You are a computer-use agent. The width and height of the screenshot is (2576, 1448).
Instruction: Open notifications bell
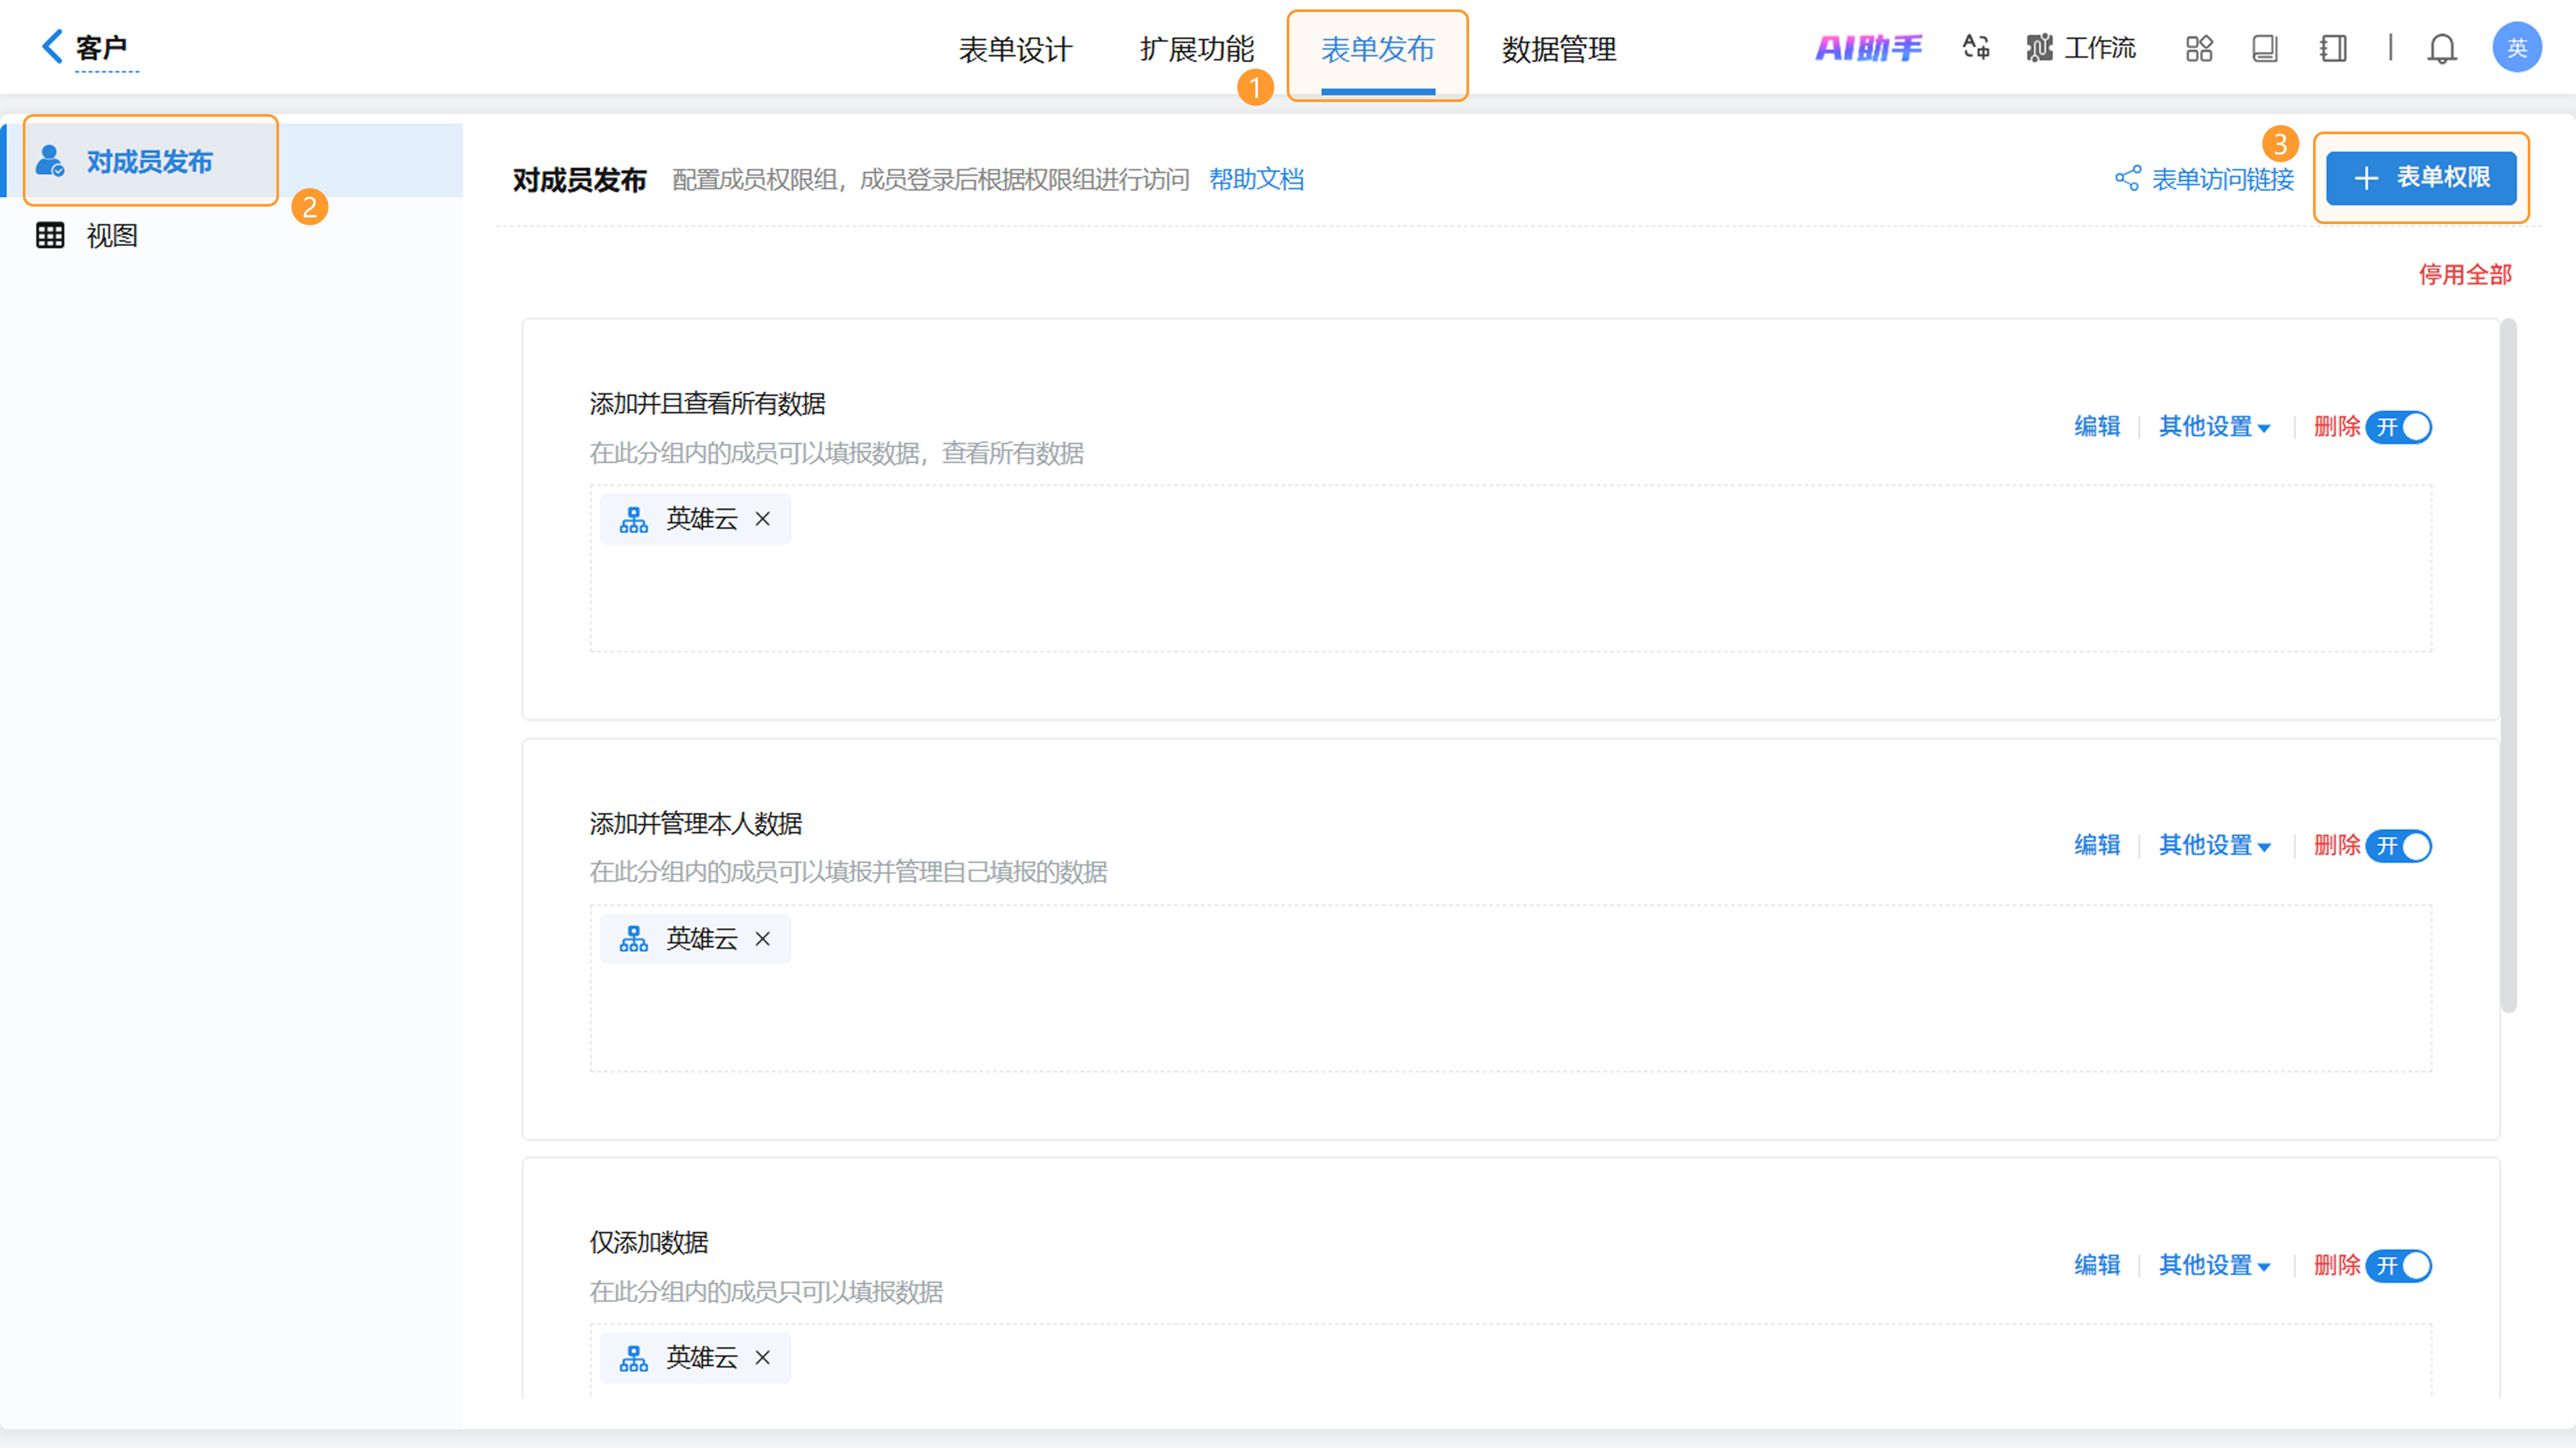tap(2442, 48)
